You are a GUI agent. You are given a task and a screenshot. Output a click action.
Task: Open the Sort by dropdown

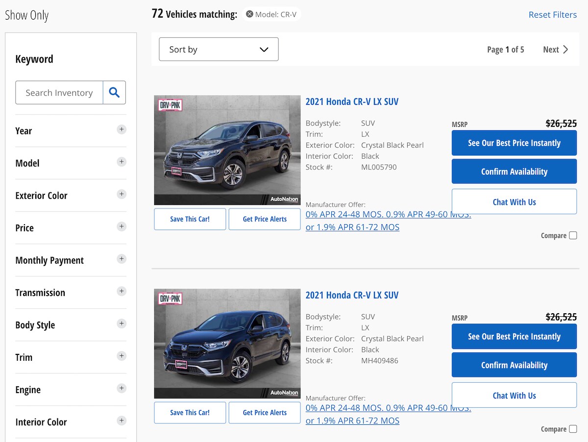[x=219, y=49]
